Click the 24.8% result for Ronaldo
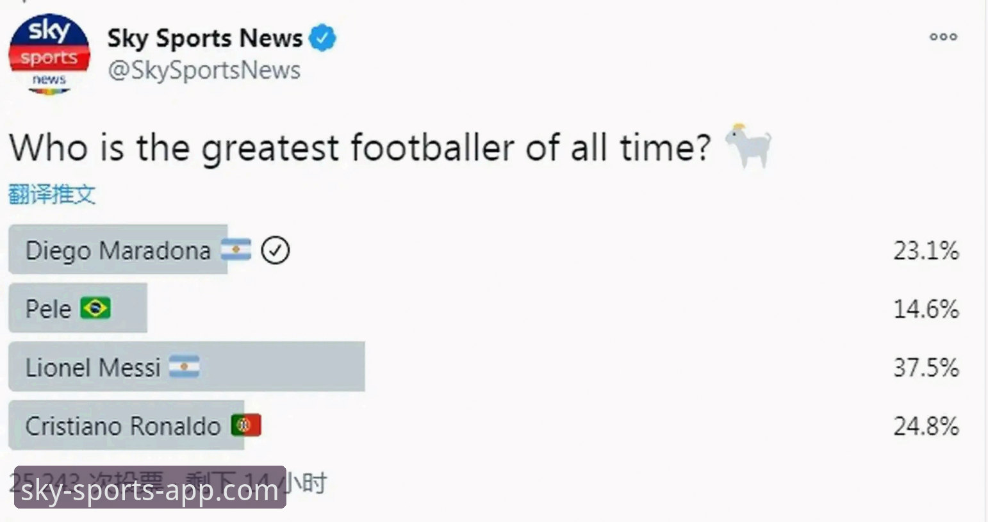The image size is (988, 522). coord(926,426)
